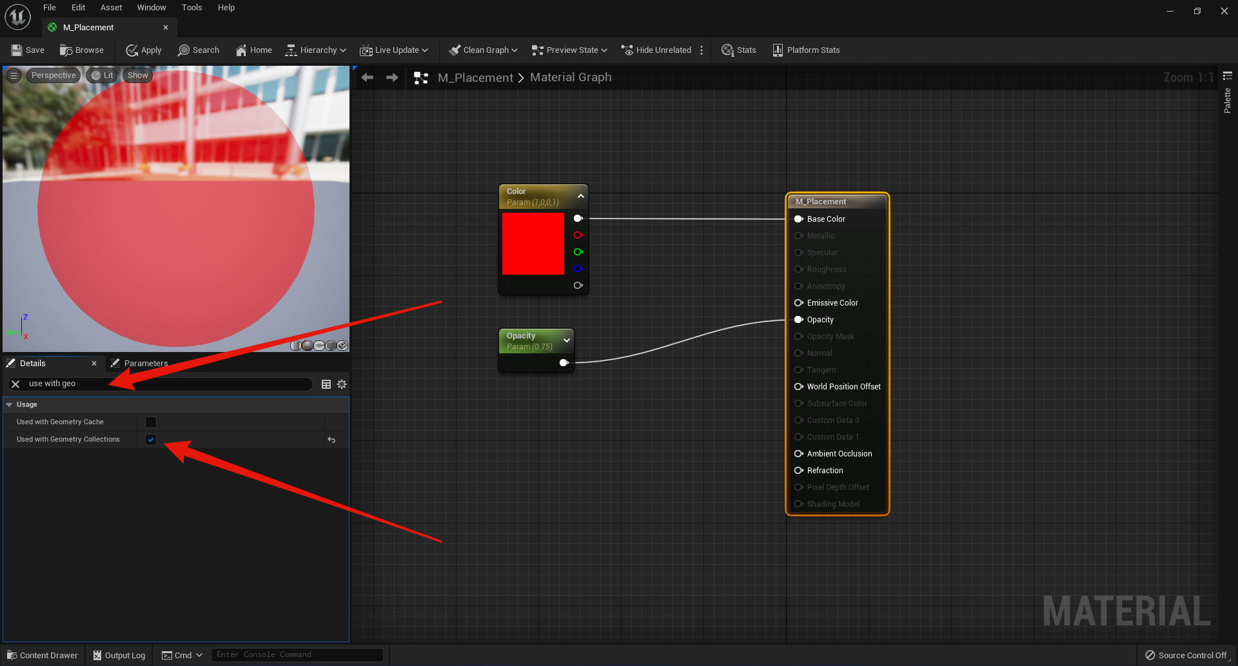Click the red Color parameter swatch

point(533,244)
